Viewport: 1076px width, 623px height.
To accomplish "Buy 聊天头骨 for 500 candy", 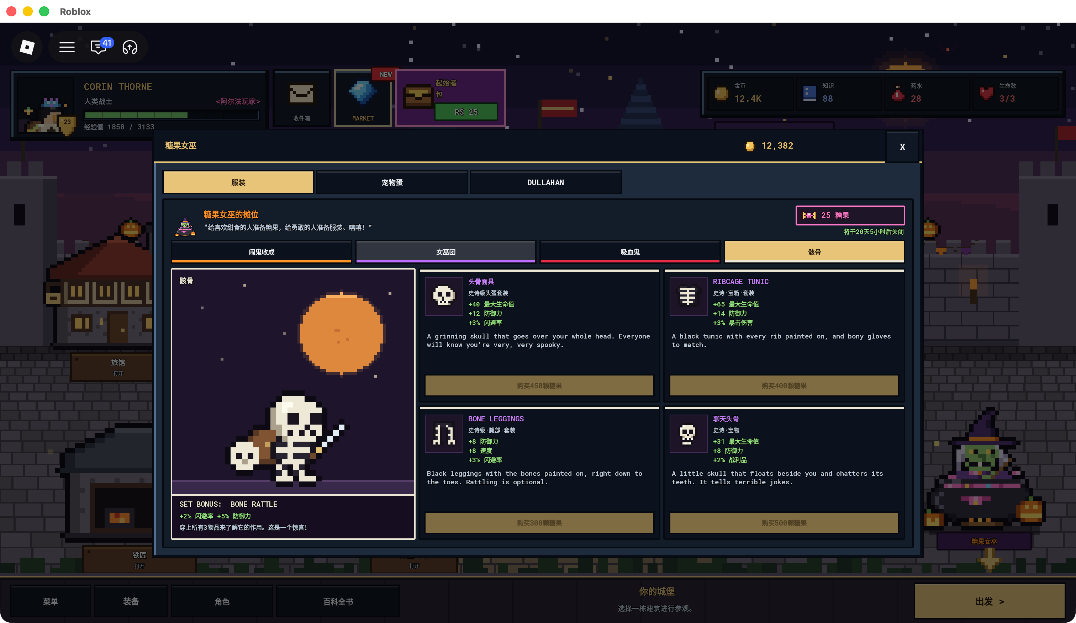I will [784, 523].
